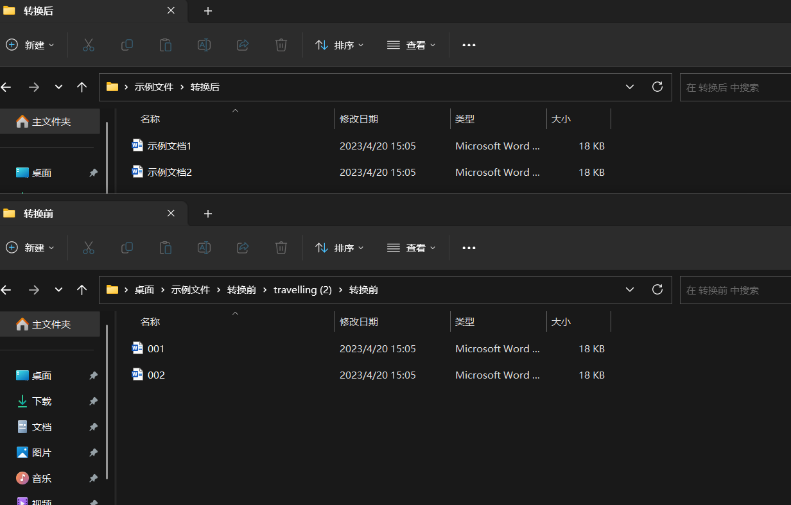Screen dimensions: 791x505
Task: Expand the 新建 menu in the 转换前 window
Action: click(x=29, y=248)
